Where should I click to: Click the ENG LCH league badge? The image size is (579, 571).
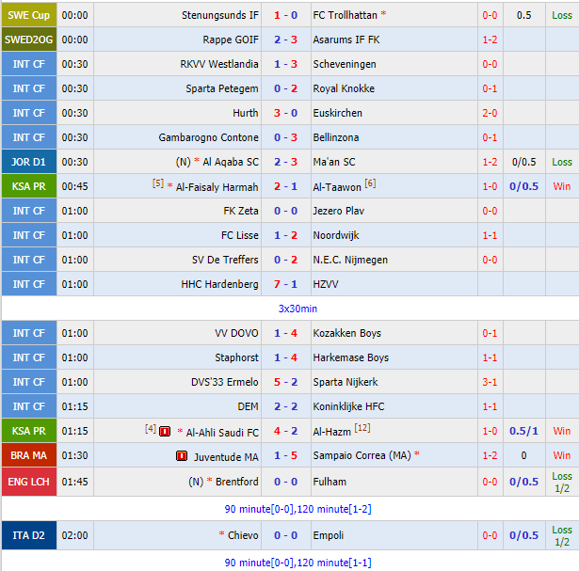pyautogui.click(x=29, y=482)
